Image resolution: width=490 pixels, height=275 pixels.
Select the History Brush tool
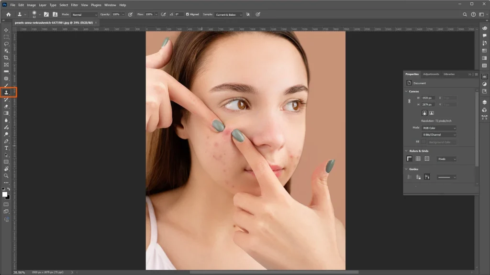(x=6, y=99)
